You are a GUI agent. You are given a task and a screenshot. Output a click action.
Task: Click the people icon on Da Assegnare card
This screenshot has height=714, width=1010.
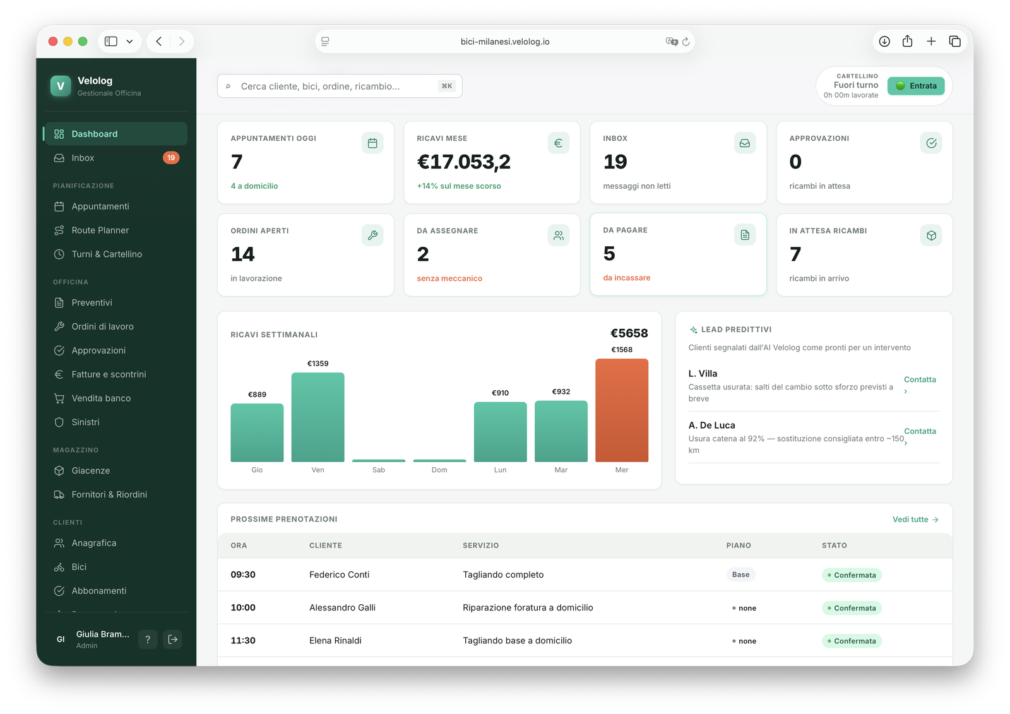pyautogui.click(x=559, y=235)
